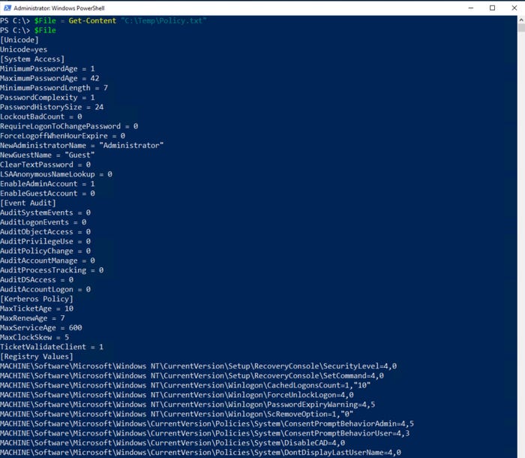
Task: Click the AuditPrivilegeUse = 0 line
Action: click(x=45, y=242)
